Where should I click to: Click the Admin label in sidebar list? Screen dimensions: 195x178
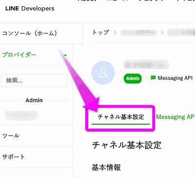pyautogui.click(x=34, y=100)
